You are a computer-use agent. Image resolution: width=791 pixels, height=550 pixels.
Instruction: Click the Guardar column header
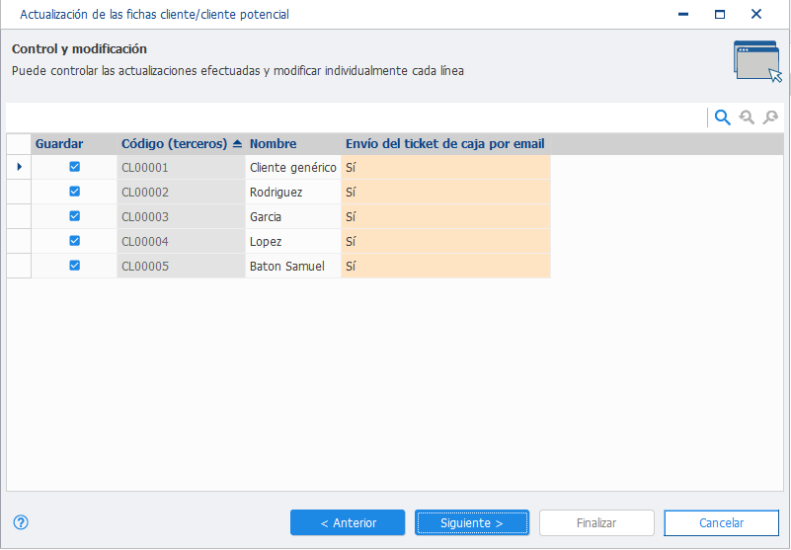click(x=74, y=144)
